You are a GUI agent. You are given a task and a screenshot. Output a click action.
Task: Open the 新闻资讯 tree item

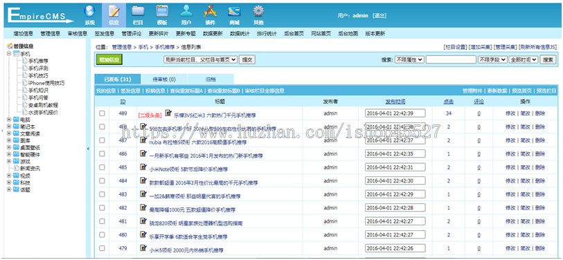pyautogui.click(x=30, y=169)
